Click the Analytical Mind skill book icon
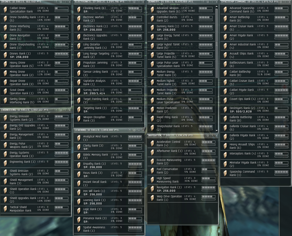The height and width of the screenshot is (236, 292). point(79,138)
